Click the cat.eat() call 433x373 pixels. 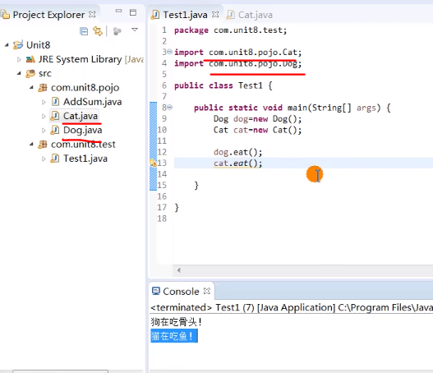237,163
